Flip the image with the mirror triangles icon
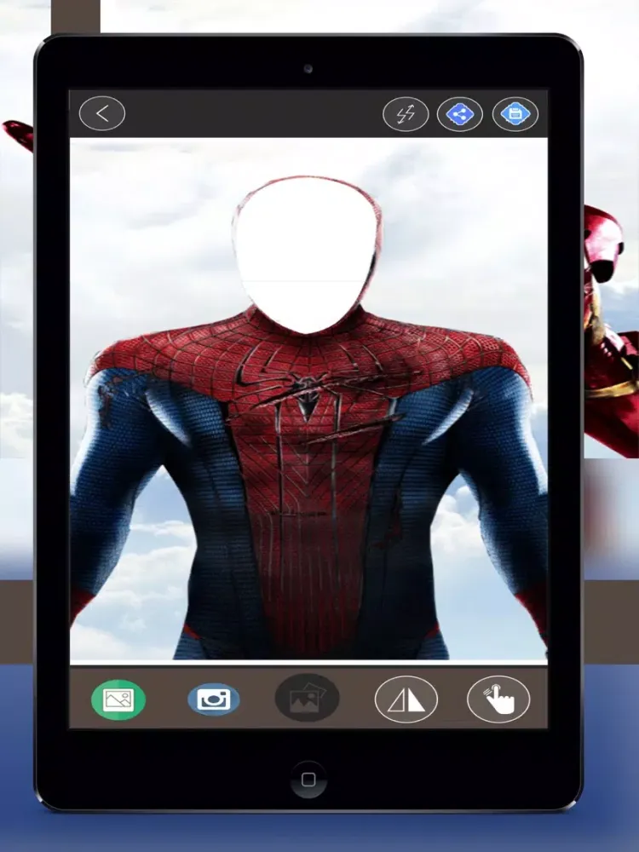The image size is (639, 852). point(406,699)
